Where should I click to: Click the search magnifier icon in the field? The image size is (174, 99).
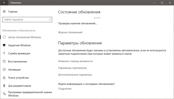click(50, 20)
